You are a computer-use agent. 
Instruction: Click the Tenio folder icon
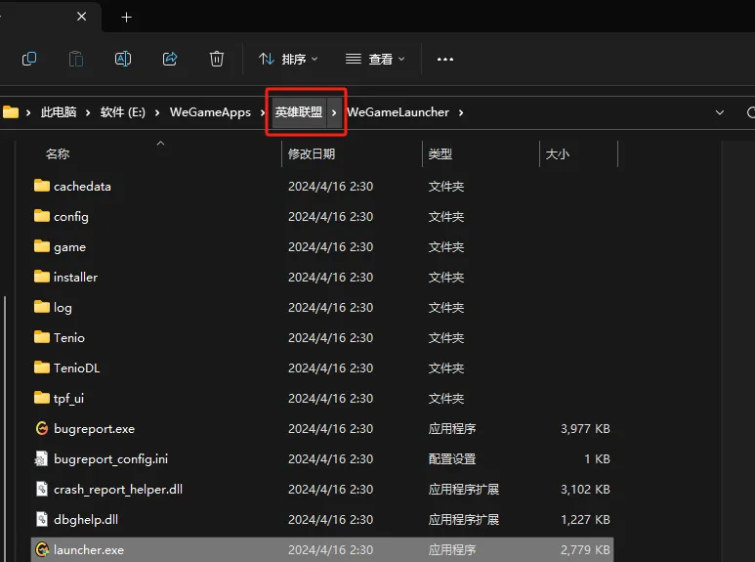pos(42,337)
